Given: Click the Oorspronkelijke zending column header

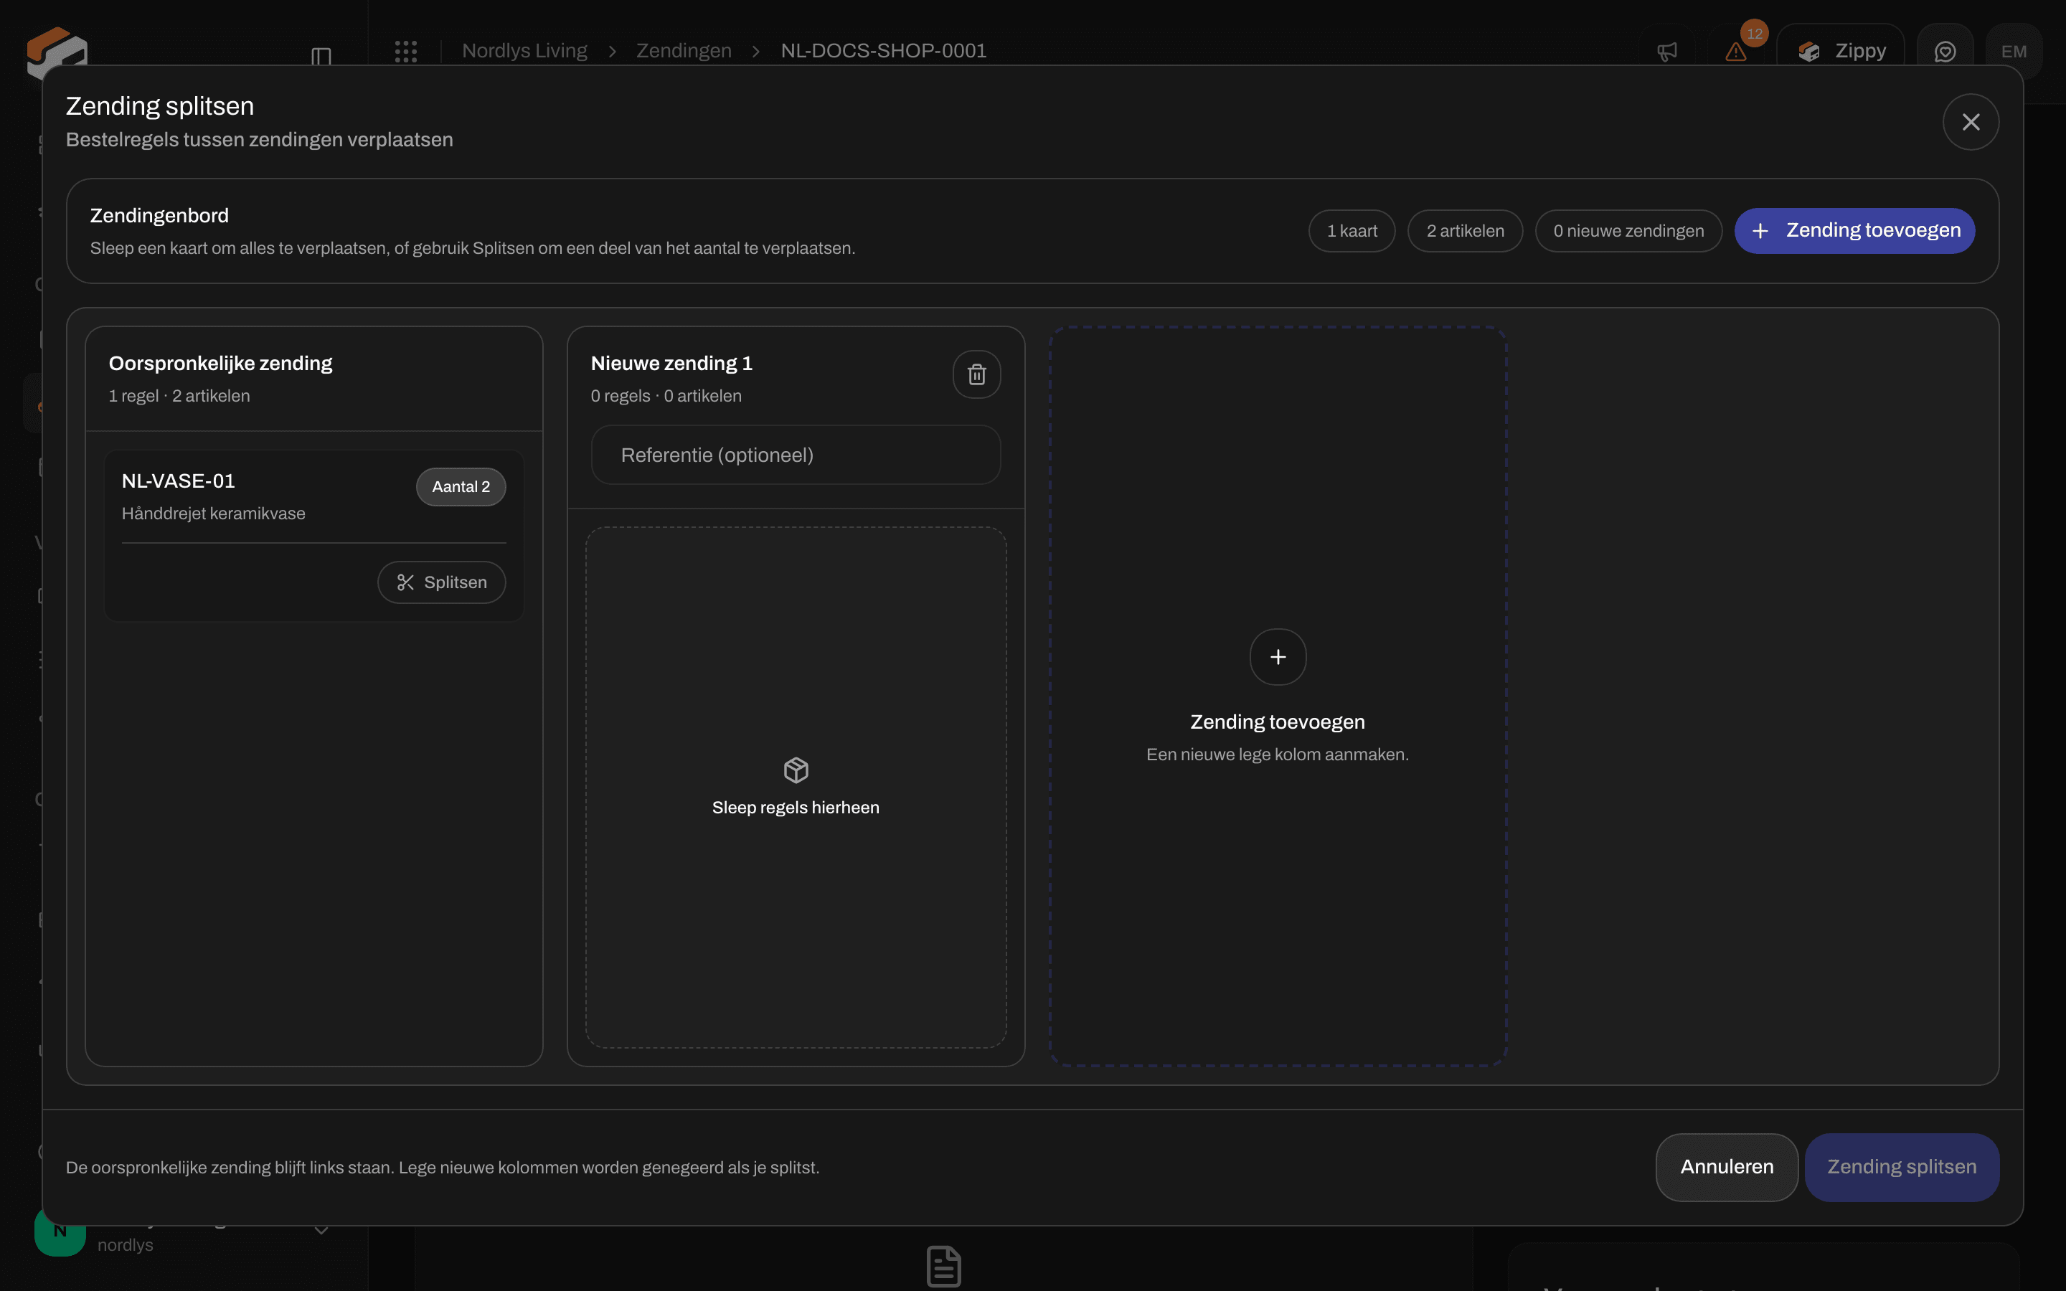Looking at the screenshot, I should (x=314, y=378).
